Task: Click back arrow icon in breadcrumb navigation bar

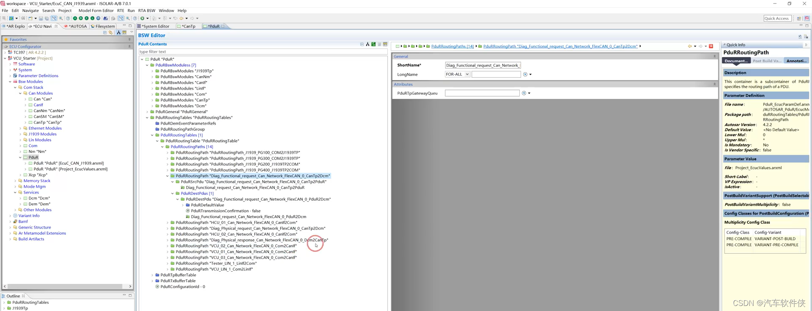Action: click(x=690, y=46)
